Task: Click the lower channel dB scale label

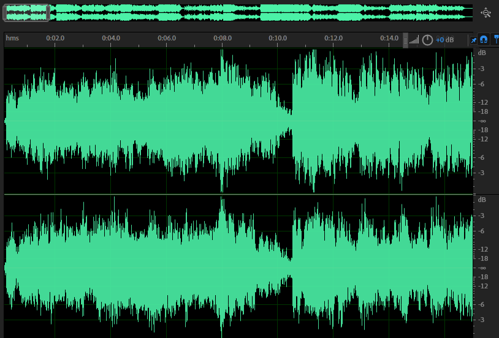Action: [482, 200]
